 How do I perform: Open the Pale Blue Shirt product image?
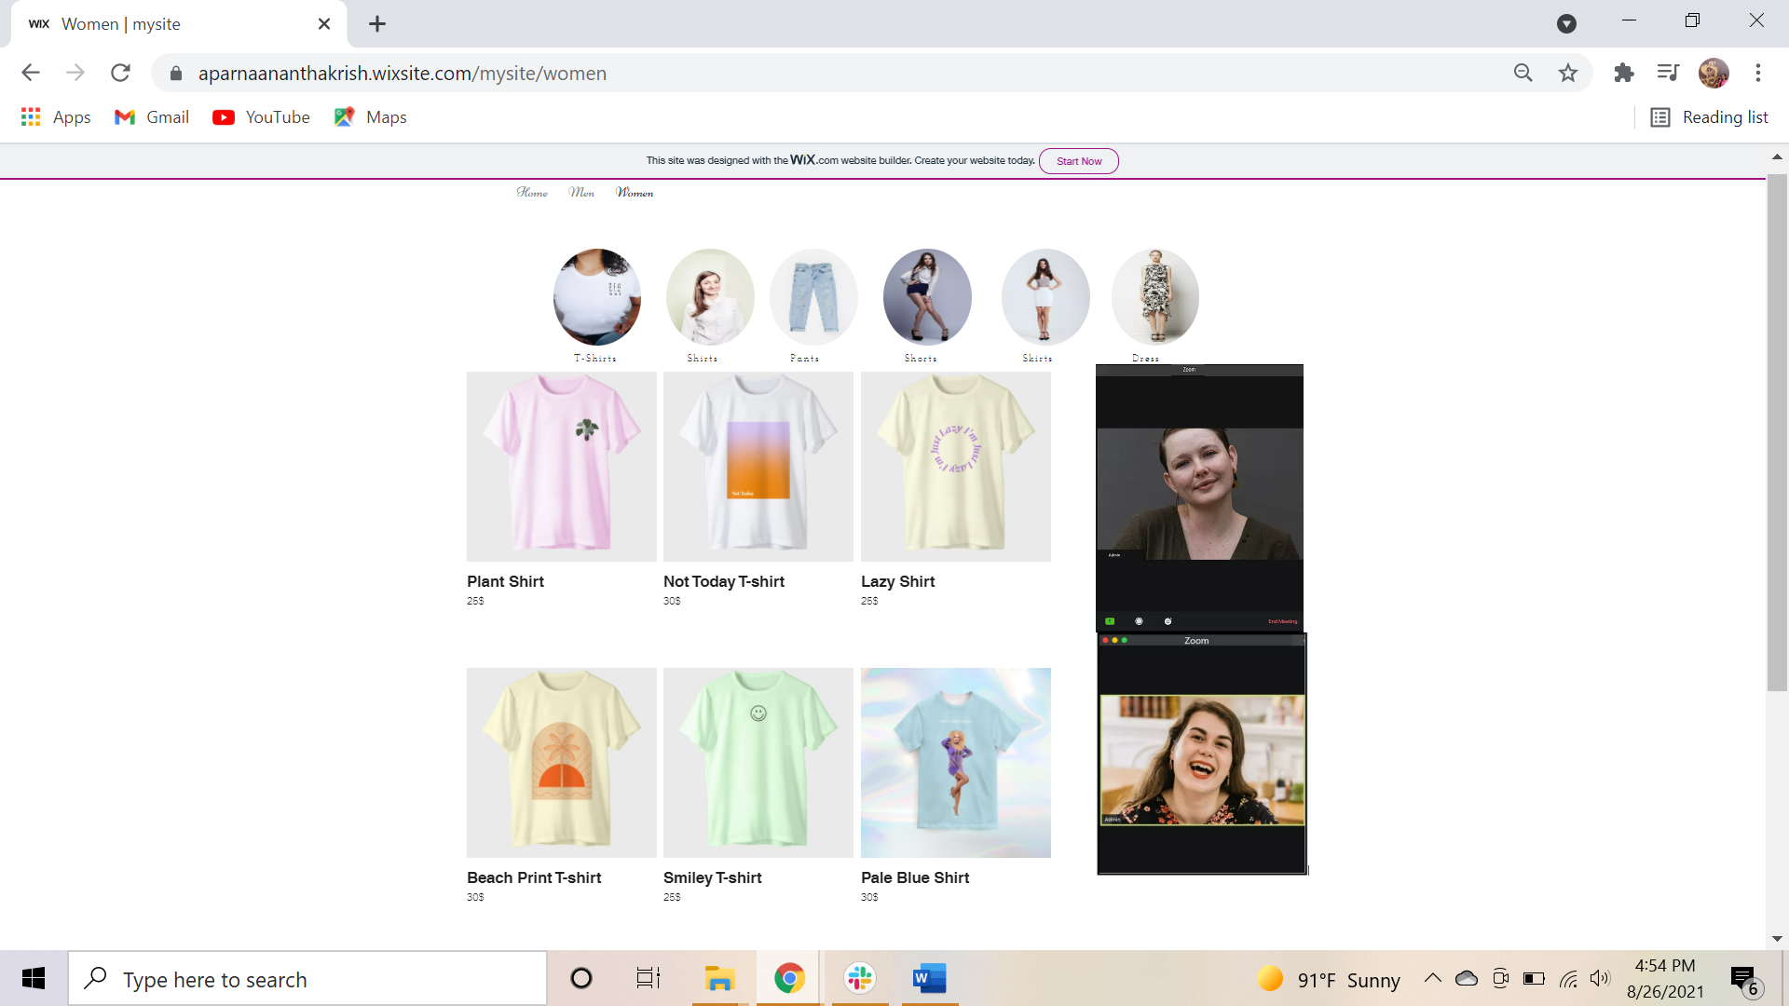click(955, 762)
